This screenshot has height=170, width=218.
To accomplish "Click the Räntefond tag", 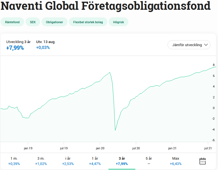I will tap(12, 22).
